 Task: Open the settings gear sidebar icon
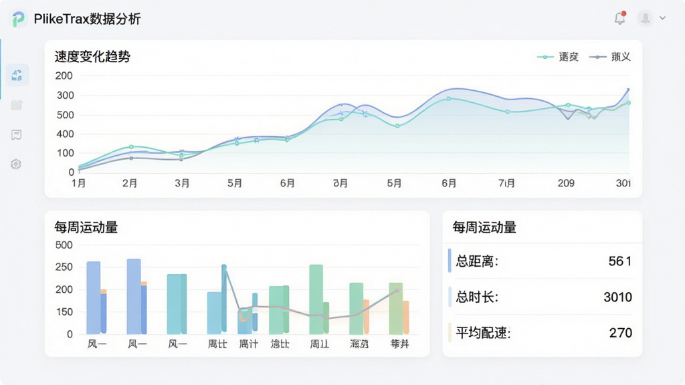(x=16, y=164)
